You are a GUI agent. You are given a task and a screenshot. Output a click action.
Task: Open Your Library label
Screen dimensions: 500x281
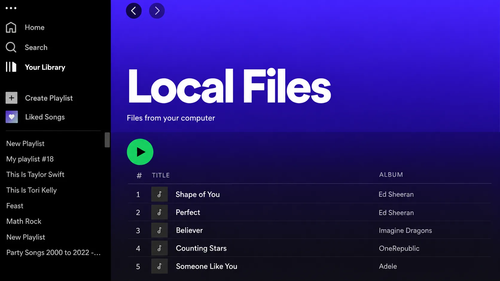(45, 67)
